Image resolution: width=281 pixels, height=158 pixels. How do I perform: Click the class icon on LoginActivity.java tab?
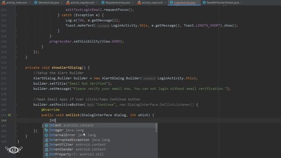pos(171,3)
